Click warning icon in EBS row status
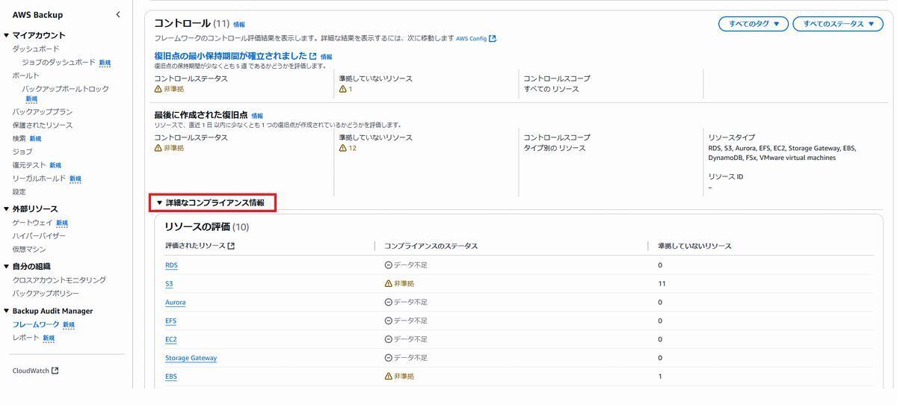The height and width of the screenshot is (405, 897). [388, 377]
